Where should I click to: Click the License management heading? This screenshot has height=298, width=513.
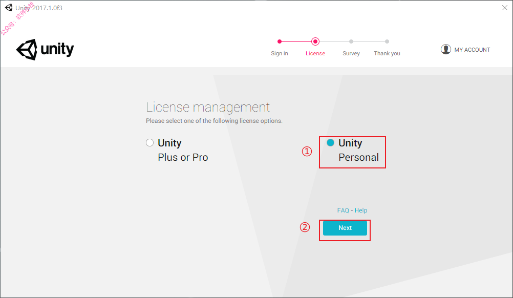(208, 108)
